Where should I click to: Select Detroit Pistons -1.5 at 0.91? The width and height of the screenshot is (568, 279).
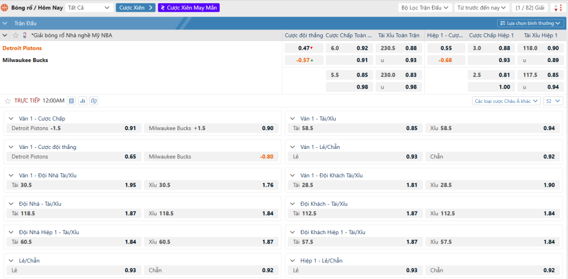(x=74, y=128)
